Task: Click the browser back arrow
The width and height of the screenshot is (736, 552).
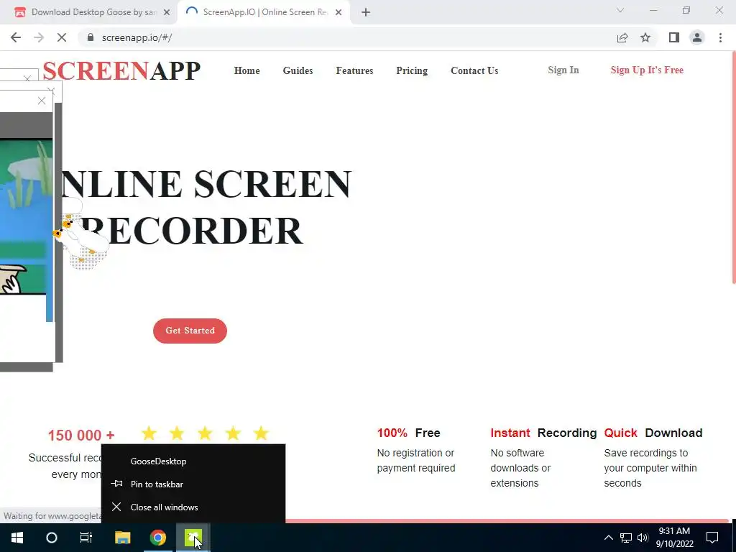Action: pos(16,37)
